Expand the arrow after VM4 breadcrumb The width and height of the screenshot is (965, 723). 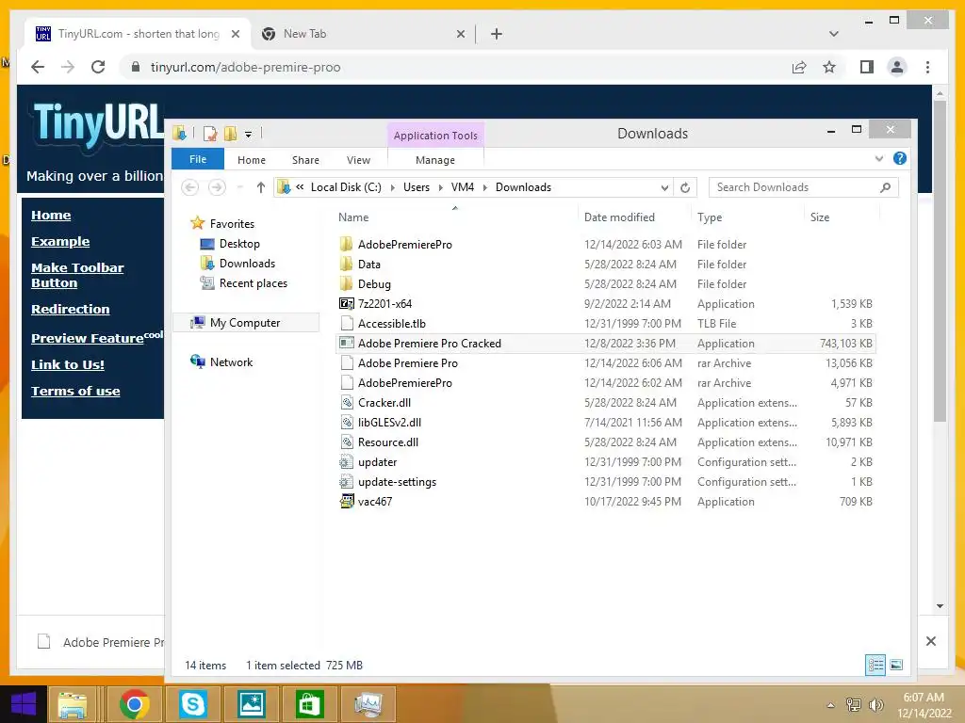(484, 187)
